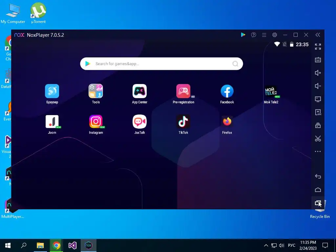Launch App Center

coord(139,91)
